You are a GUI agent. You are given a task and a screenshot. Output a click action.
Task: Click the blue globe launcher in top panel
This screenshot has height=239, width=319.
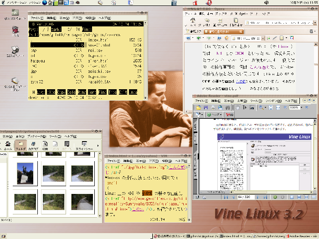(45, 3)
